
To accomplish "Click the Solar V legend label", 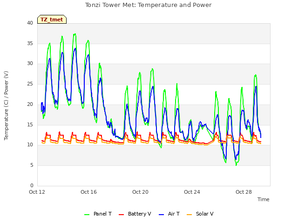I will [x=205, y=214].
